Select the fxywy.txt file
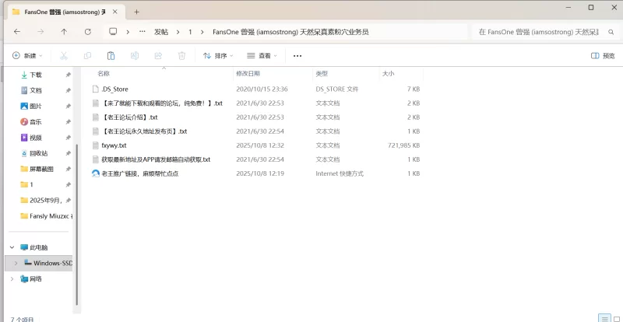 click(114, 145)
